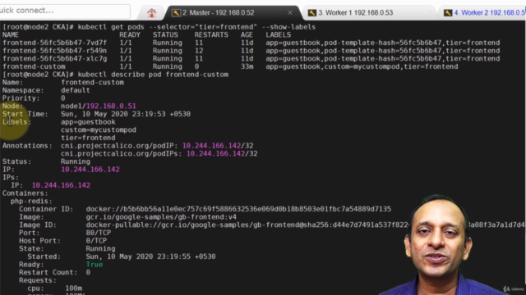Click pod name frontend-56fc5b6b47-7vd7f
Screen dimensions: 526x295
[x=55, y=43]
